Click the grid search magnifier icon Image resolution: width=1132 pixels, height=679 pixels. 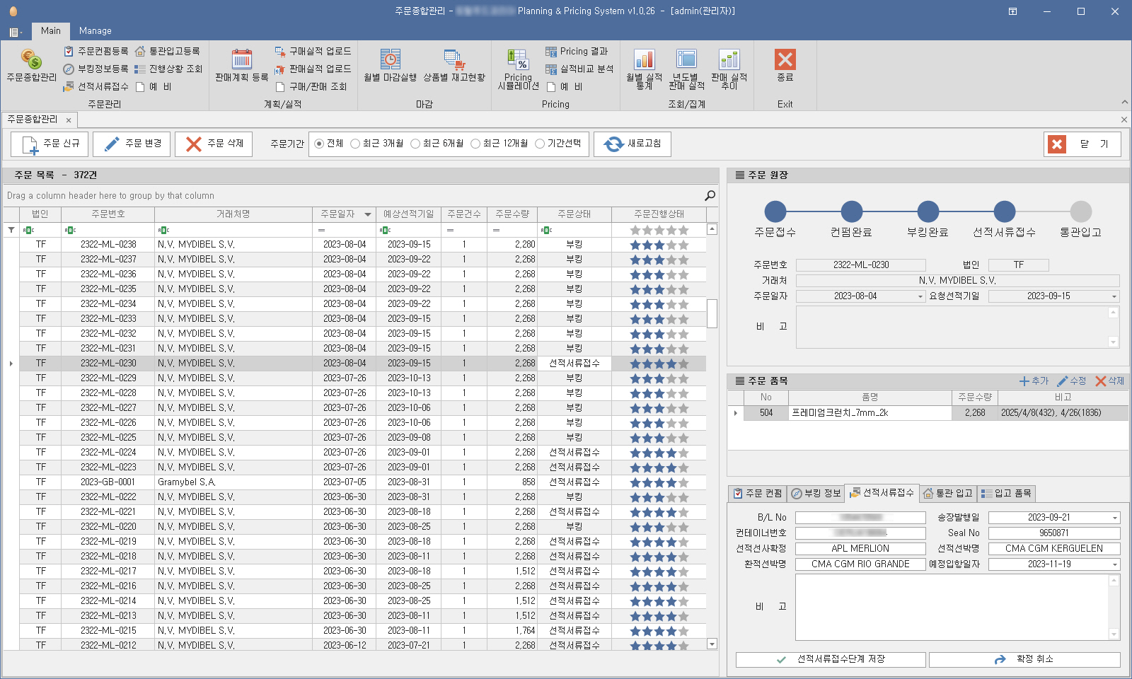710,195
